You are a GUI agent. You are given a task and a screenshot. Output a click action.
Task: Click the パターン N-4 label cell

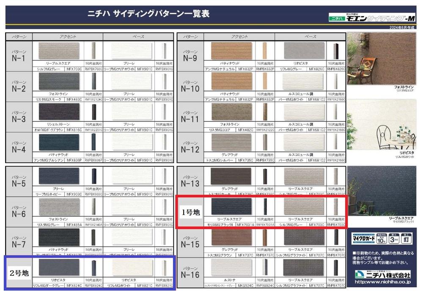(x=19, y=148)
